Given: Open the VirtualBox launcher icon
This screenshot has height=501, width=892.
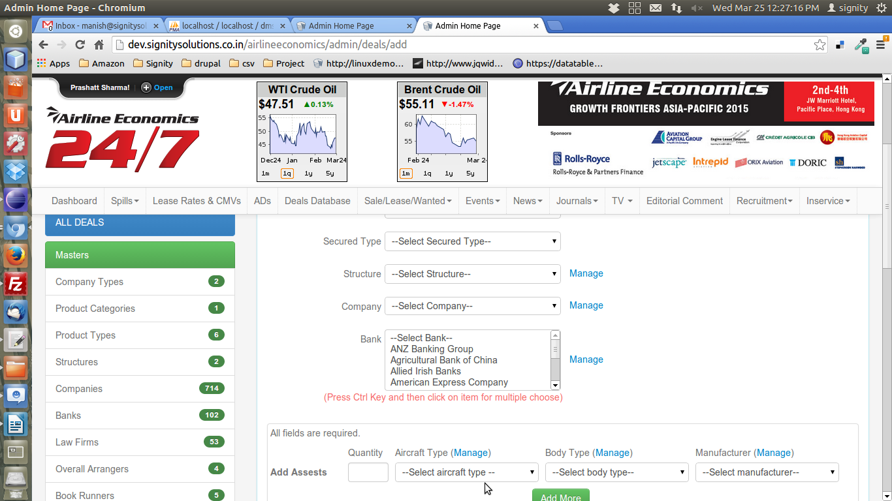Looking at the screenshot, I should pos(16,59).
